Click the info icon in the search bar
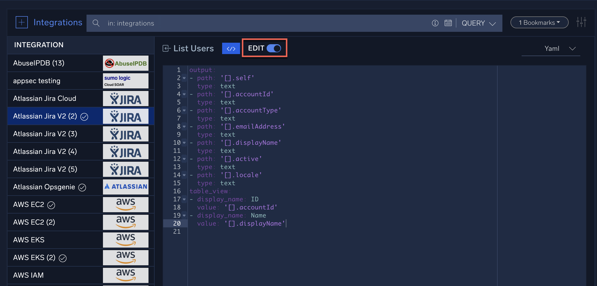This screenshot has height=286, width=597. click(435, 23)
